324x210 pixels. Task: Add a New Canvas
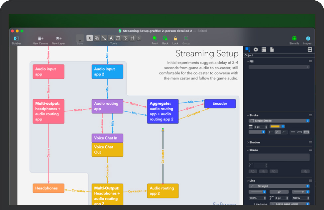point(40,38)
